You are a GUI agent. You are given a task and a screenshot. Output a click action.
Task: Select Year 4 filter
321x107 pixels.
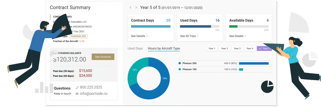(x=250, y=49)
